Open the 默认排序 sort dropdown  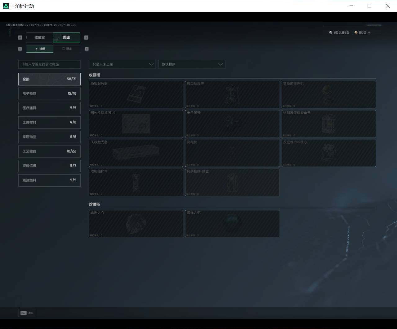click(x=192, y=64)
